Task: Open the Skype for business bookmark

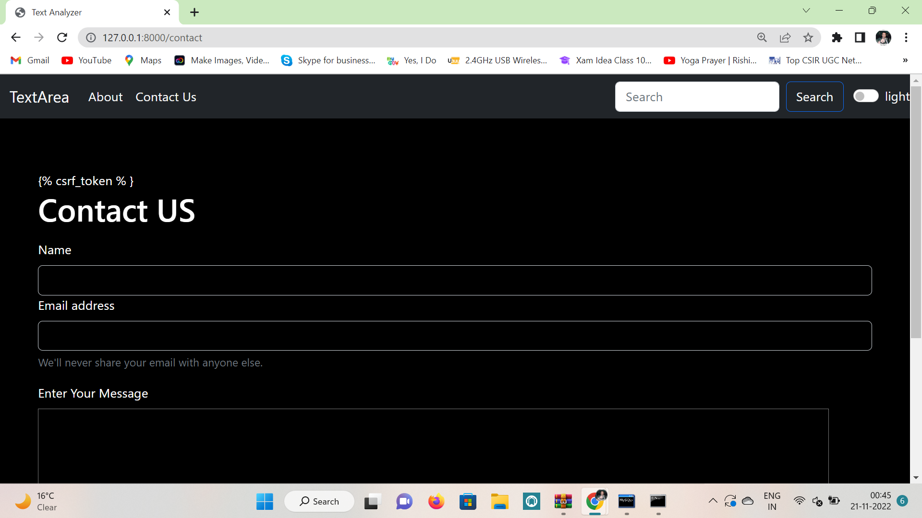Action: [328, 60]
